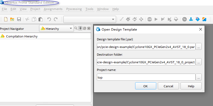Screen dimensions: 213x106
Task: Open the Edit menu
Action: click(x=13, y=9)
